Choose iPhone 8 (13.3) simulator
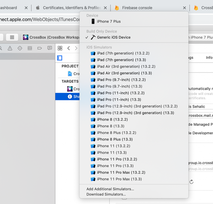Screen dimensions: 213x204 coord(134,126)
